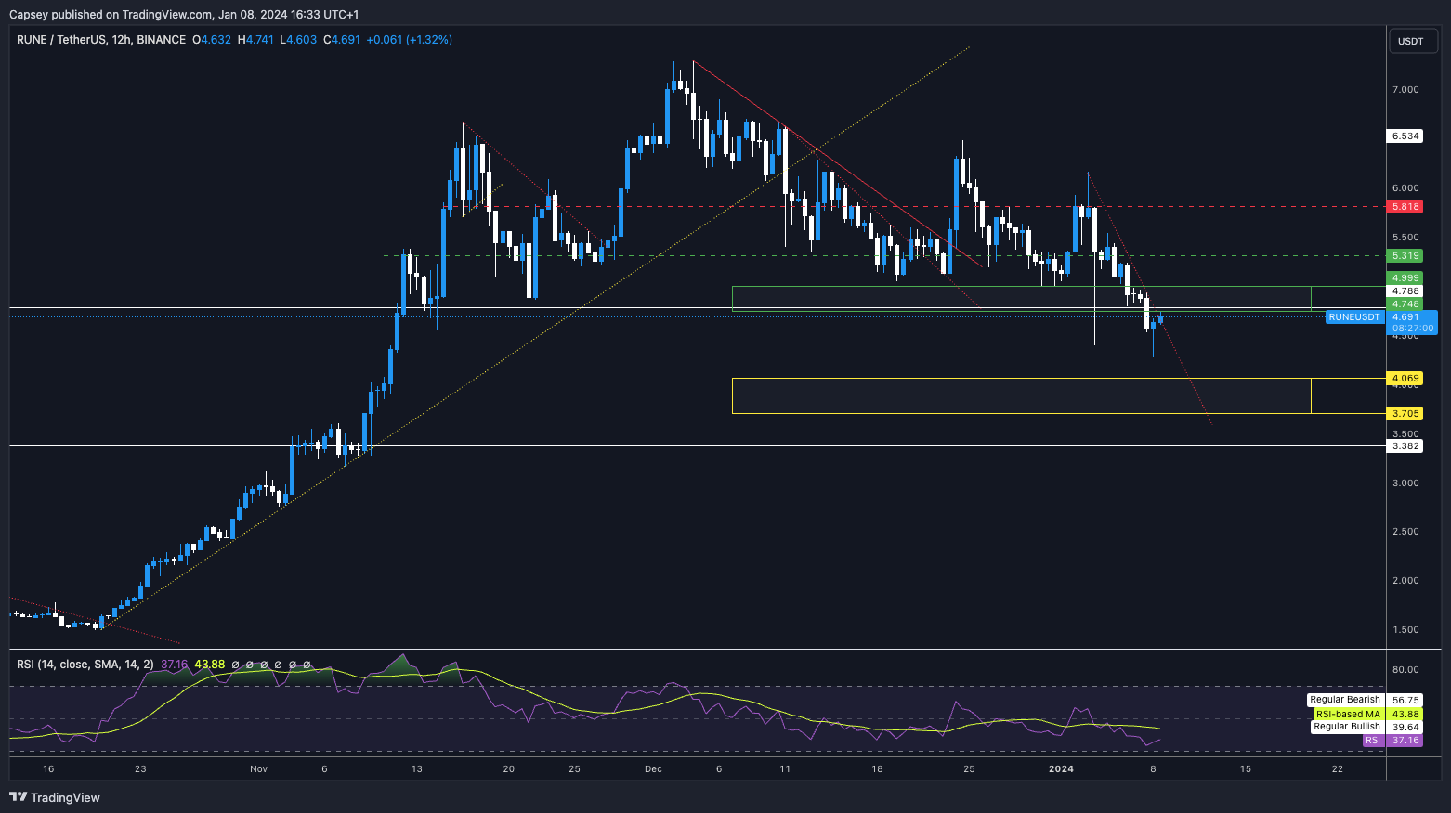This screenshot has width=1451, height=813.
Task: Select the green 4.999 price label
Action: tap(1405, 278)
